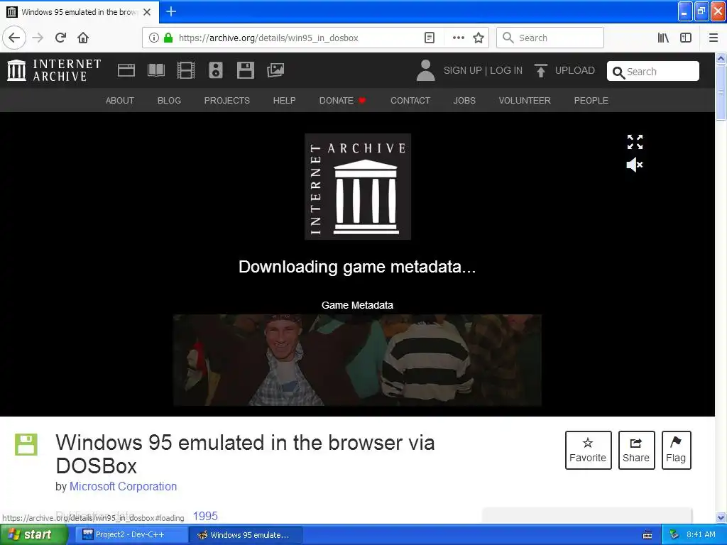The image size is (727, 545).
Task: Click the Favorite button
Action: click(x=588, y=450)
